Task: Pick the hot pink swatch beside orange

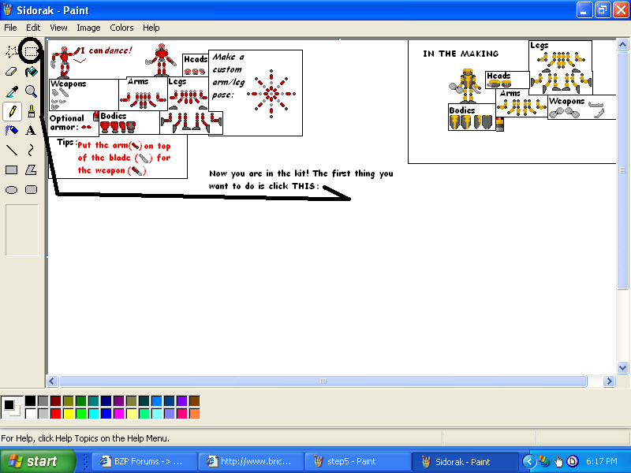Action: click(x=182, y=413)
